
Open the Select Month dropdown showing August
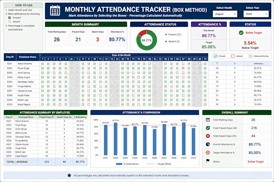pyautogui.click(x=225, y=14)
